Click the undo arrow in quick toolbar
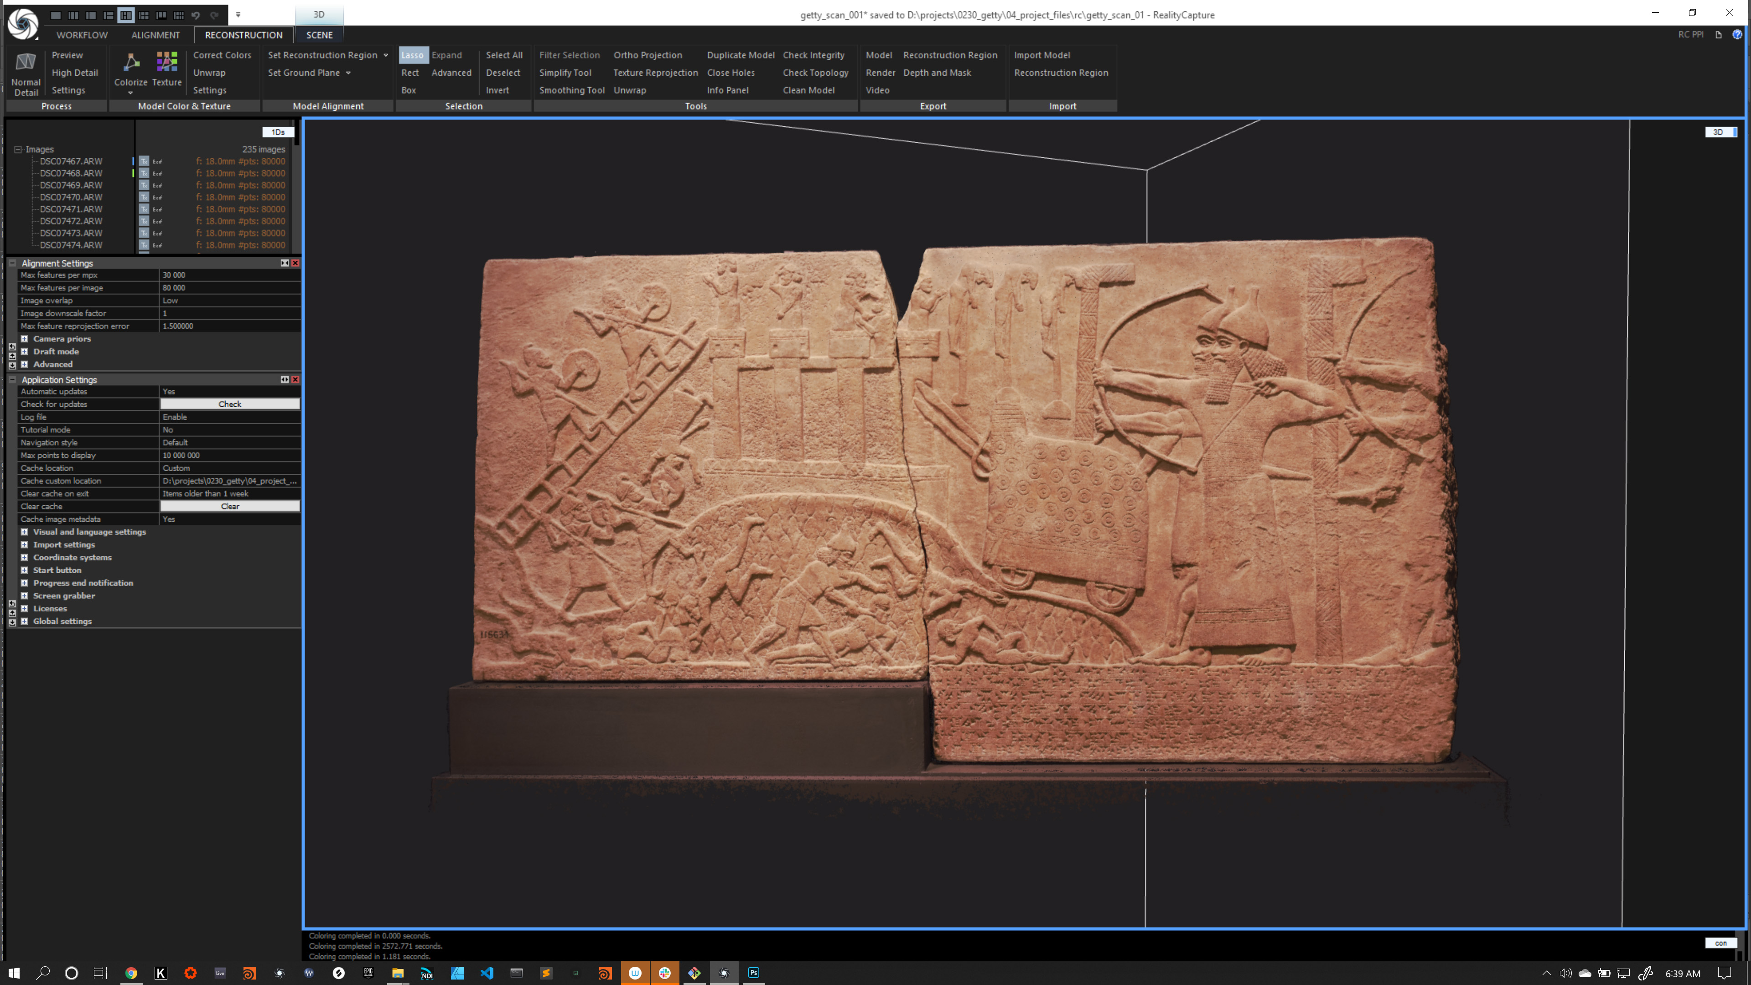This screenshot has height=985, width=1751. point(196,15)
